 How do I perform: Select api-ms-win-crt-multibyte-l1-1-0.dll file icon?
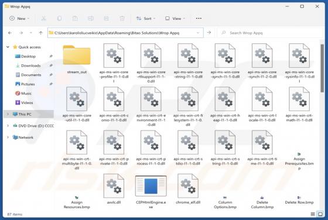77,142
